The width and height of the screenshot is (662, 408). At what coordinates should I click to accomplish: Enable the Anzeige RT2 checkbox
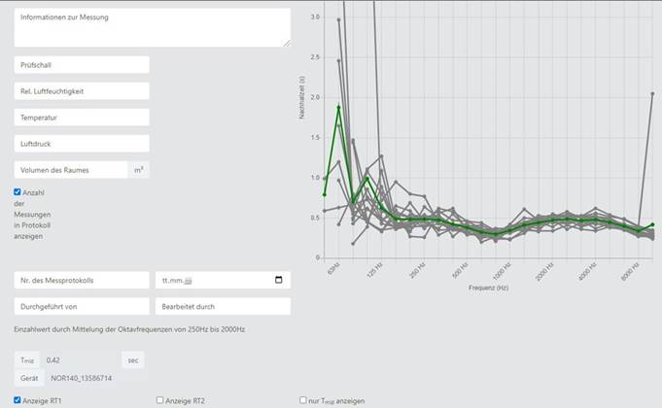click(160, 400)
